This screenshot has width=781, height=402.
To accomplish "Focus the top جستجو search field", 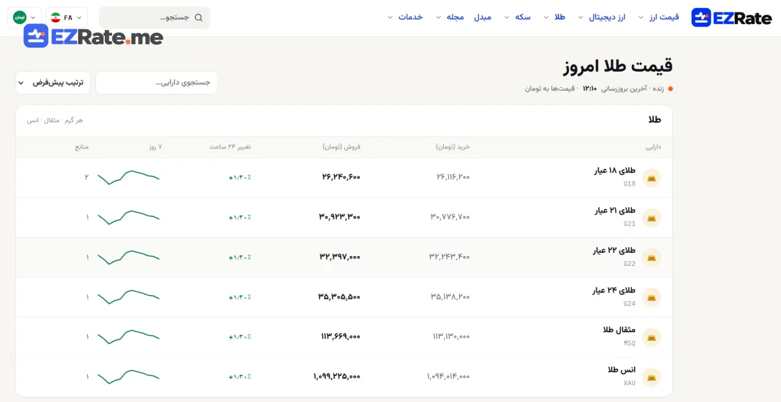I will (x=155, y=18).
